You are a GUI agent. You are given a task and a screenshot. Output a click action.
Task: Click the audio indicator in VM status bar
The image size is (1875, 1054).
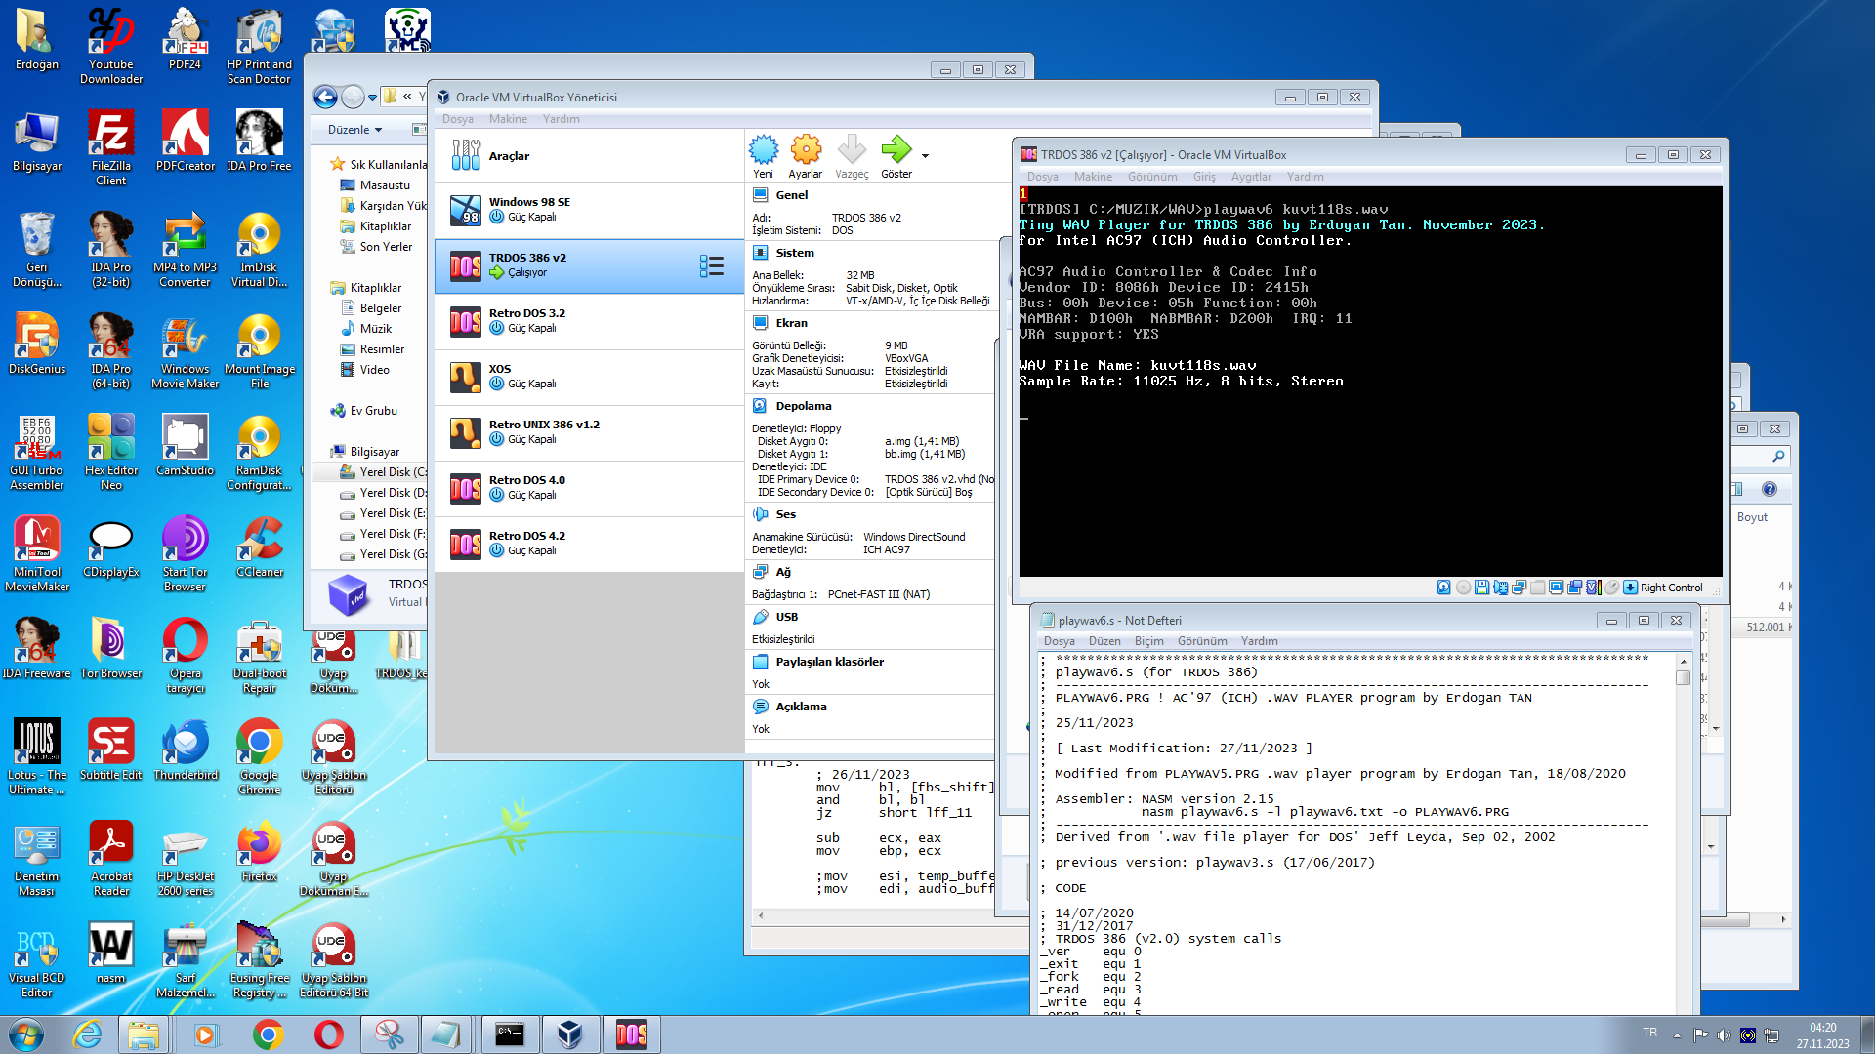point(1500,588)
